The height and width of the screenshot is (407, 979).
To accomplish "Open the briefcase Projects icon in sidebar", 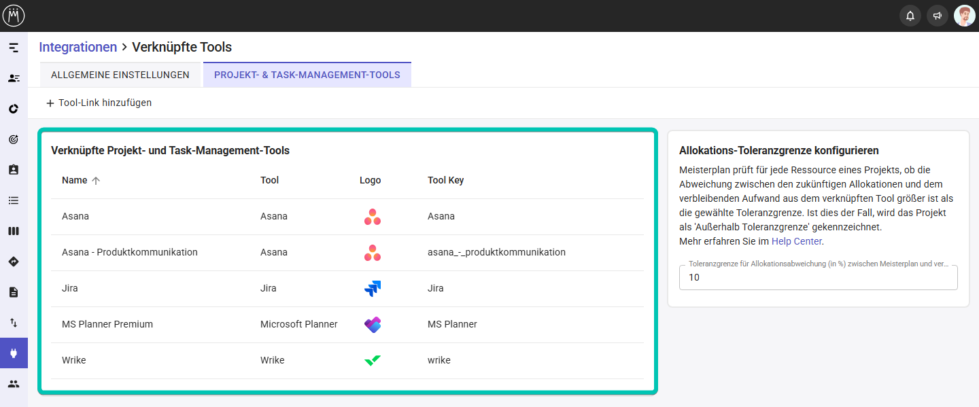I will pyautogui.click(x=14, y=170).
